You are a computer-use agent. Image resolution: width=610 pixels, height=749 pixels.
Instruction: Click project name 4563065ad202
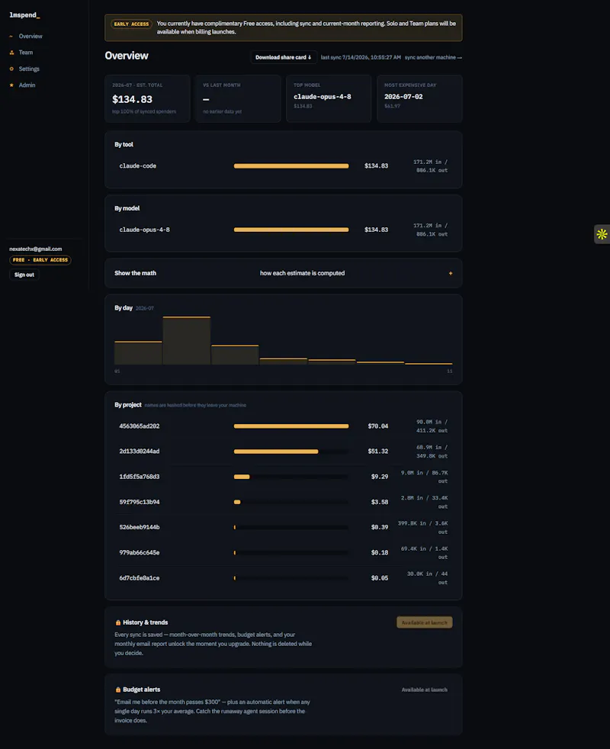pos(140,426)
